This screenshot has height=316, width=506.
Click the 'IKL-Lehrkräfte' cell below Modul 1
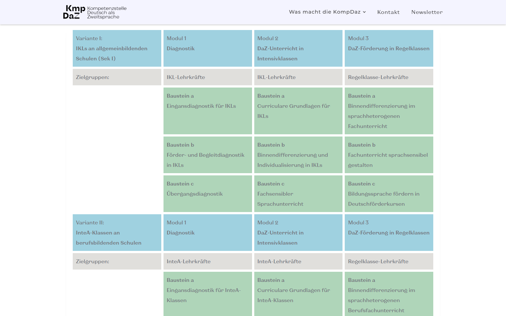click(208, 77)
